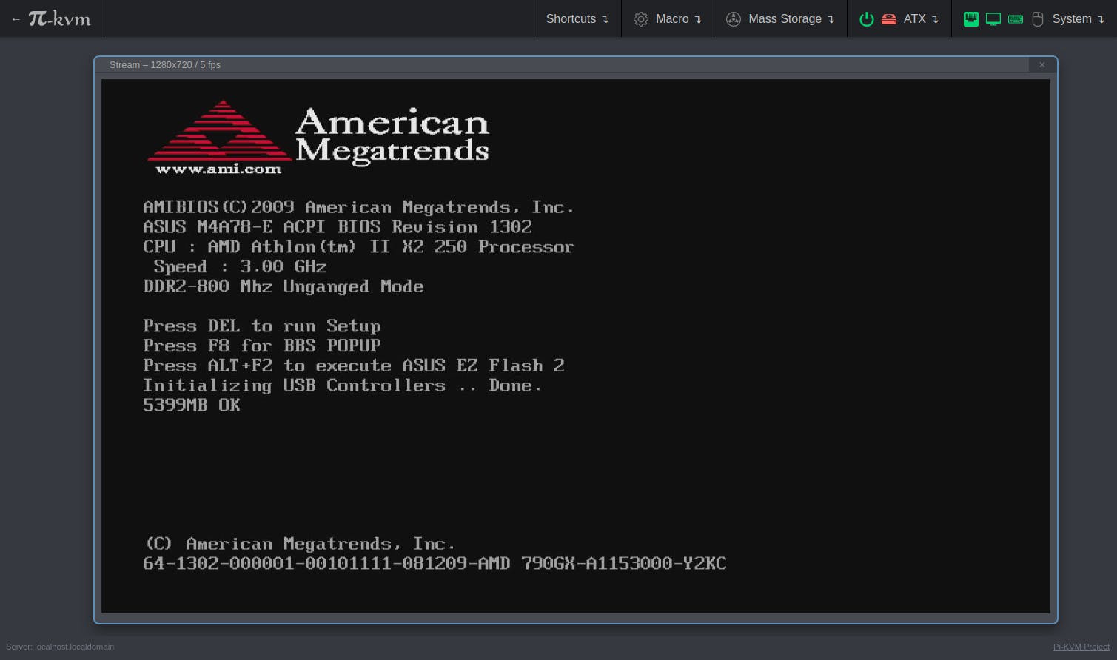Expand the ATX menu
1117x660 pixels.
click(921, 19)
